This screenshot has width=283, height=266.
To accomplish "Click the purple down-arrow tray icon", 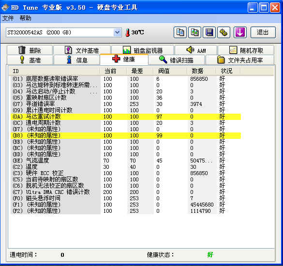I will [240, 32].
